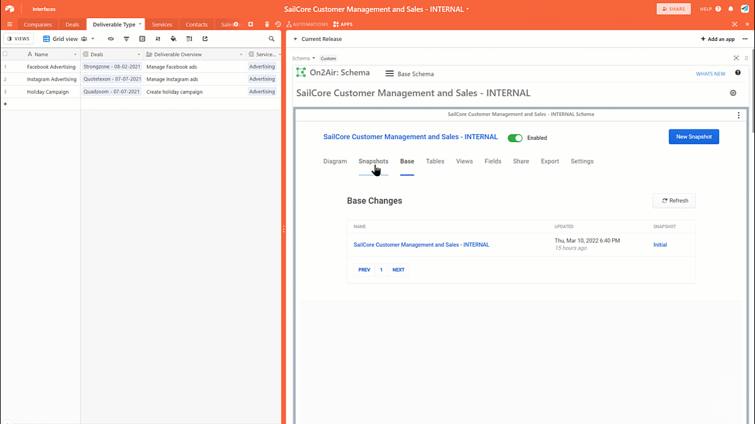The height and width of the screenshot is (424, 755).
Task: Collapse the Current Release section
Action: coord(294,38)
